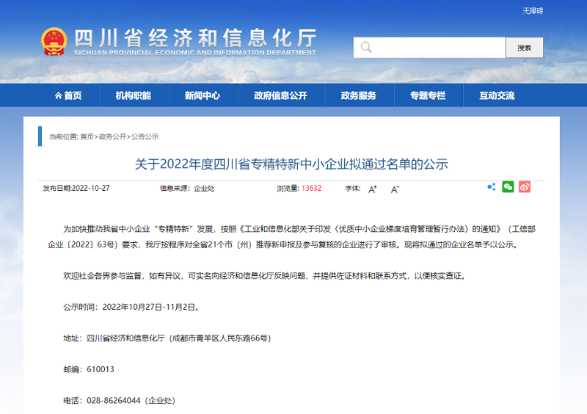This screenshot has width=587, height=414.
Task: Click the national emblem logo
Action: click(54, 42)
